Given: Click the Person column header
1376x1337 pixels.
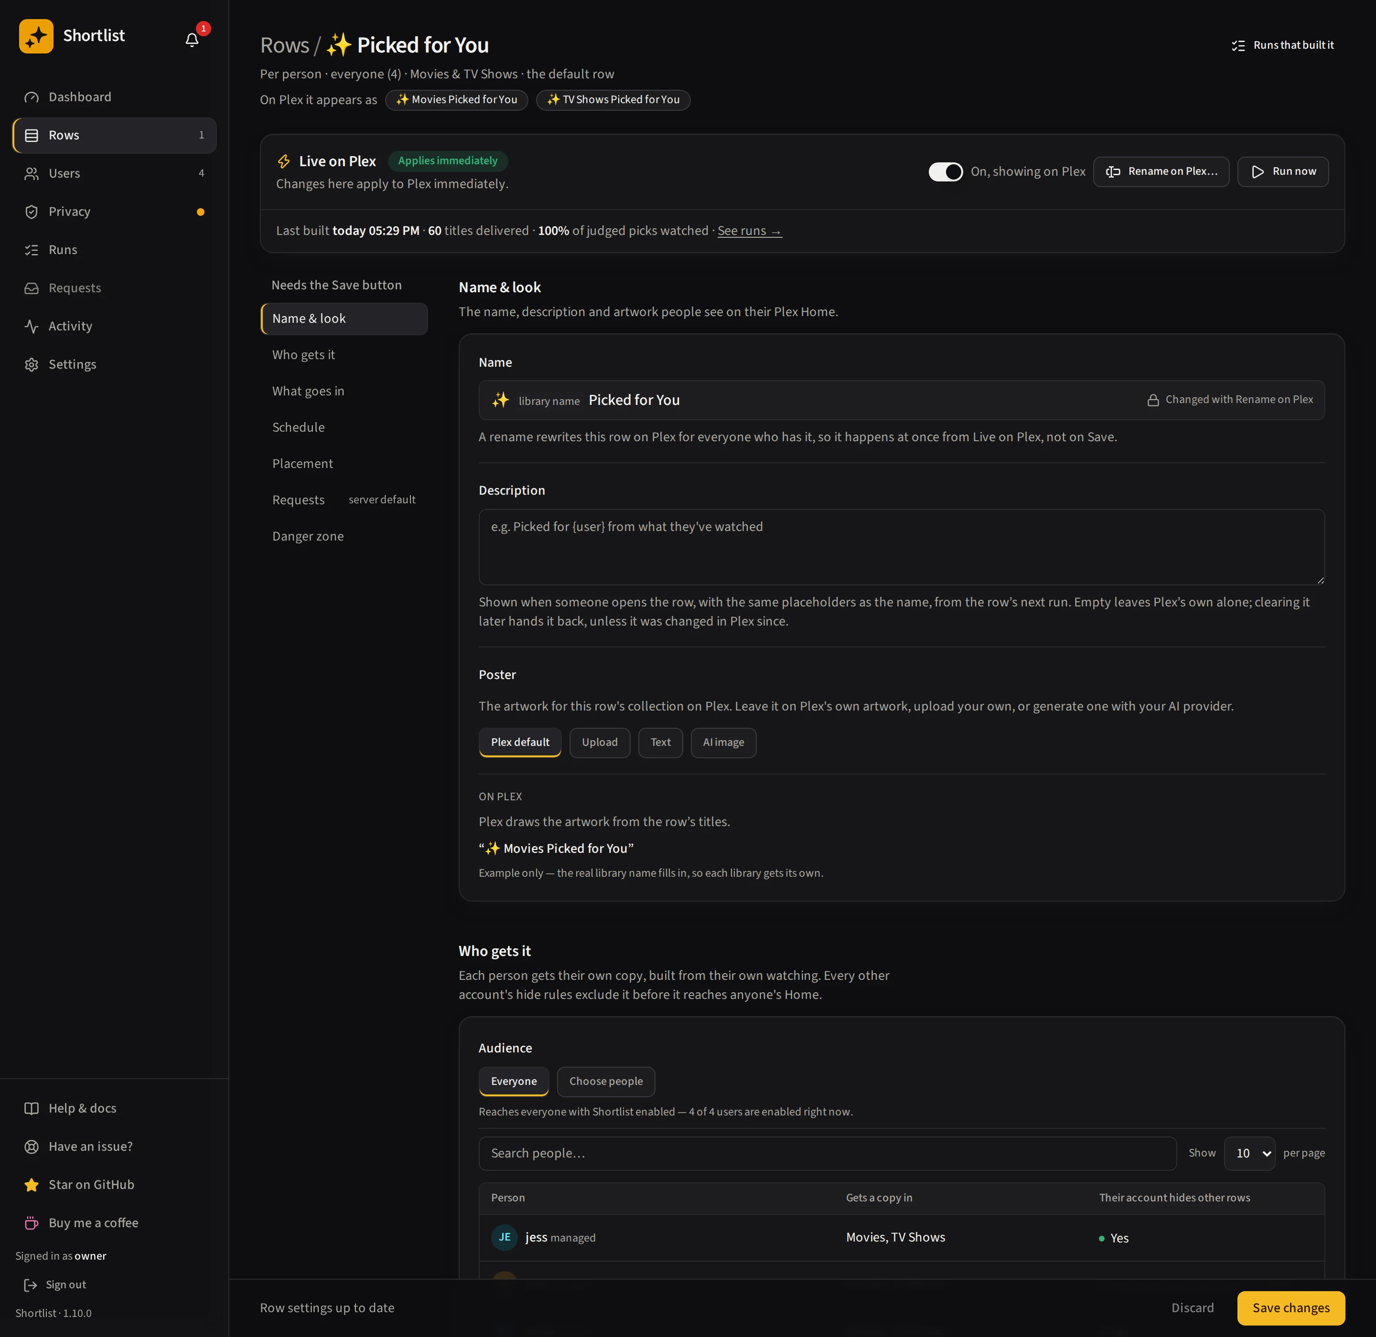Looking at the screenshot, I should tap(507, 1197).
